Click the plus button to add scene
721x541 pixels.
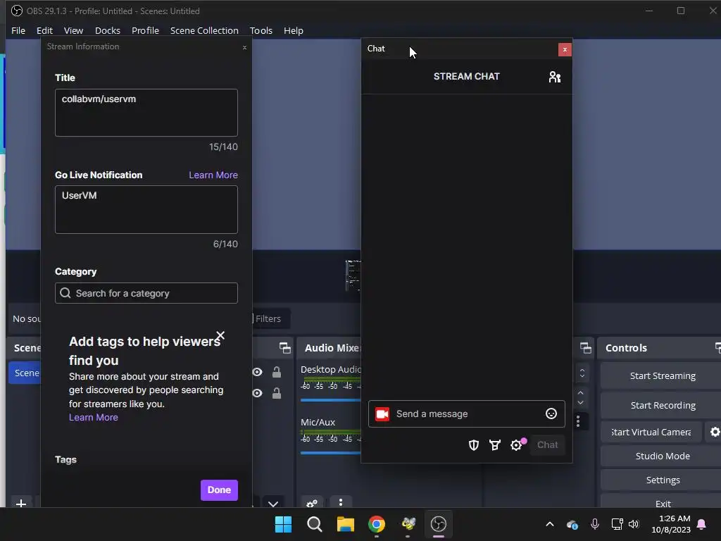pos(21,503)
